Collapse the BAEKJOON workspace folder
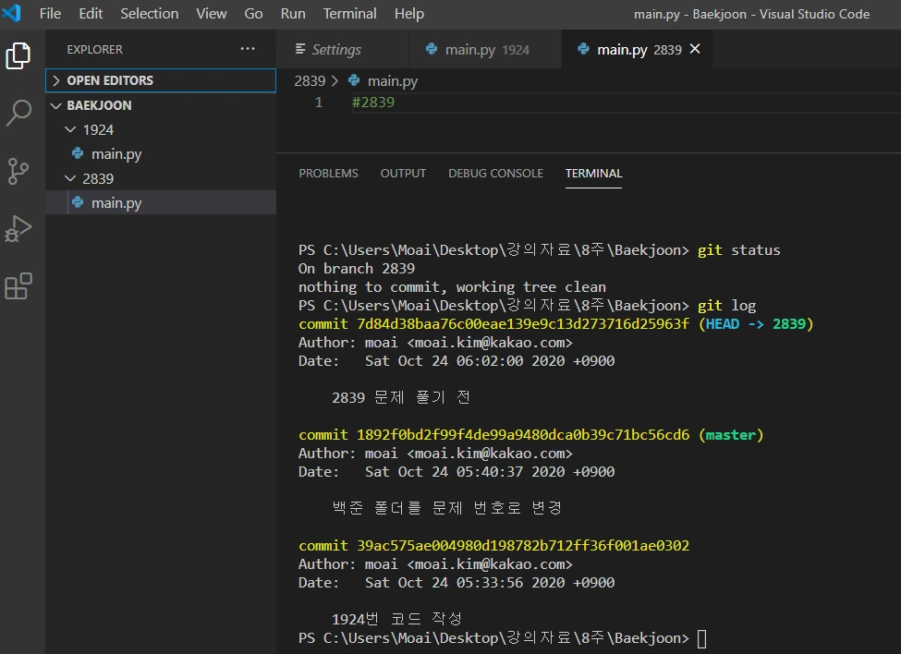 [99, 105]
